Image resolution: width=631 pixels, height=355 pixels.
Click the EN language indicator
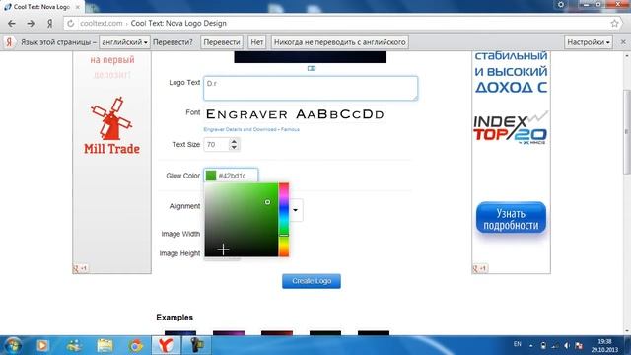pos(517,344)
